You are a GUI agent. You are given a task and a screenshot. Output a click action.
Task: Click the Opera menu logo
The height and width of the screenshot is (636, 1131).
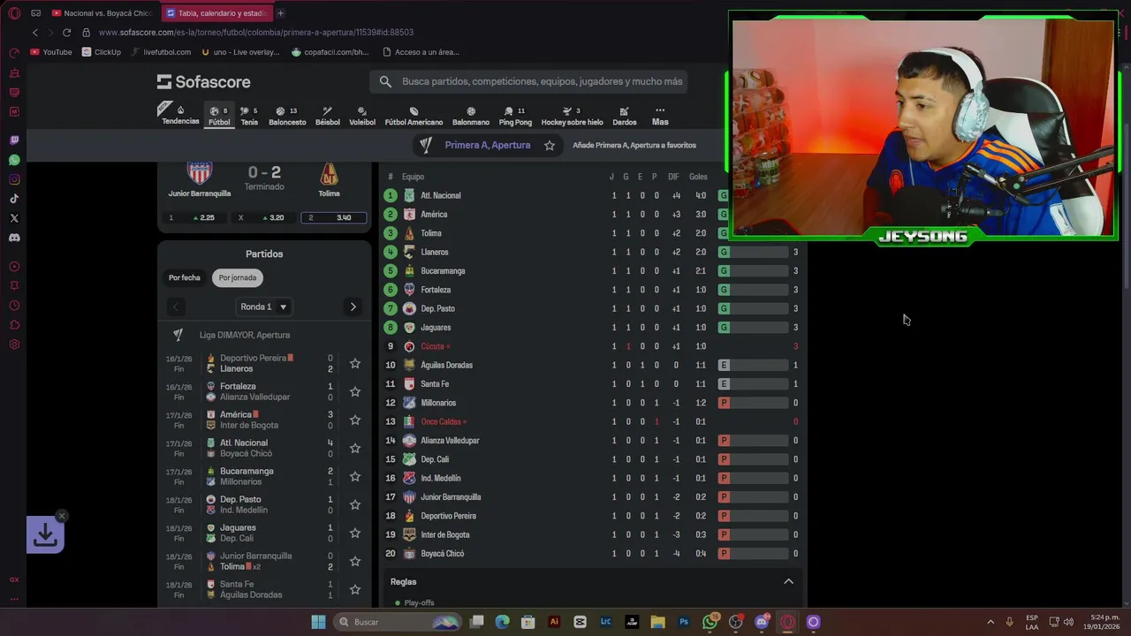tap(14, 13)
